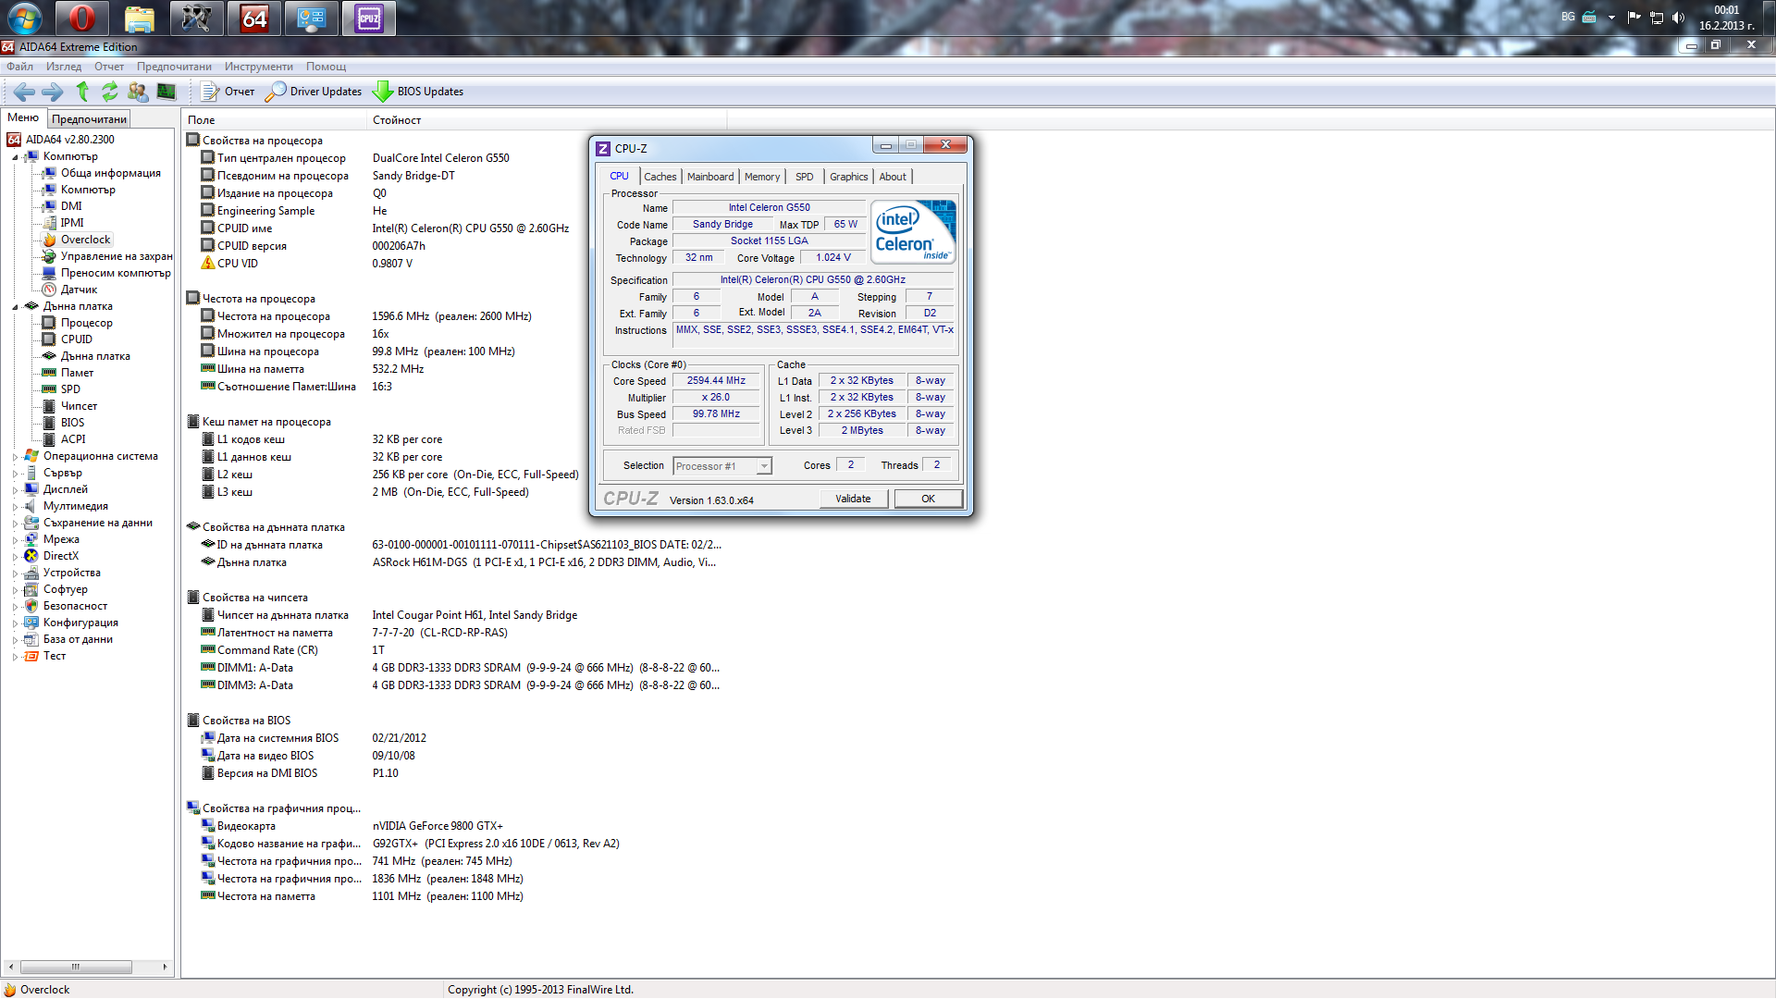Image resolution: width=1776 pixels, height=999 pixels.
Task: Click the OK button in CPU-Z
Action: [x=928, y=499]
